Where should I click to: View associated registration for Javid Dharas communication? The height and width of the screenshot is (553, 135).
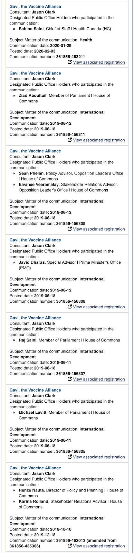pyautogui.click(x=99, y=307)
